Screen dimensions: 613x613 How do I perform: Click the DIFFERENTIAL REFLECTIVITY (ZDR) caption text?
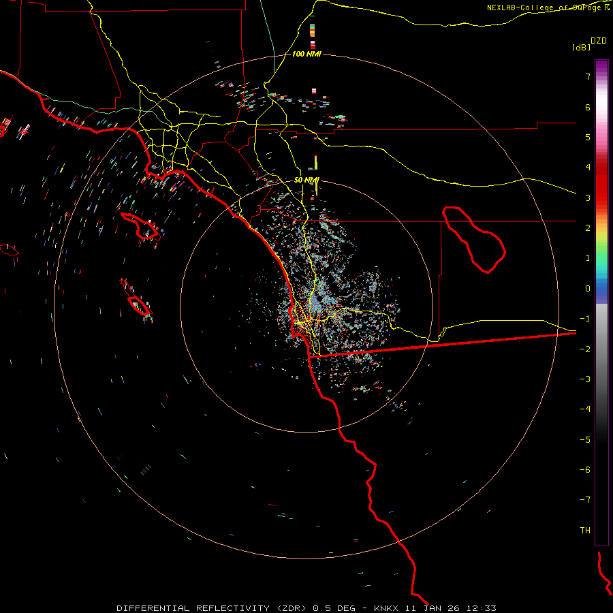click(x=213, y=608)
